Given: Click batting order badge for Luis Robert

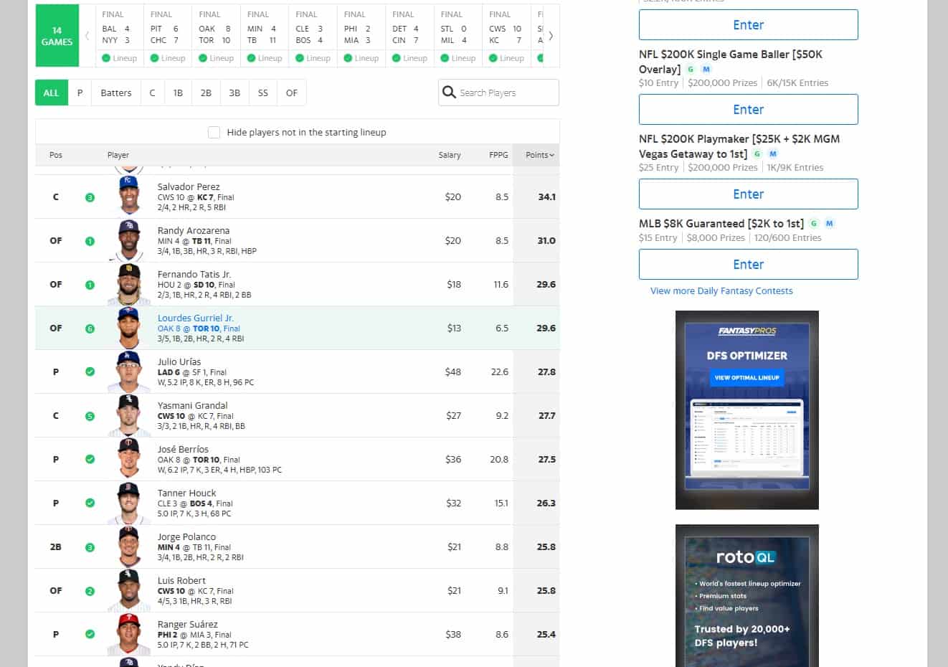Looking at the screenshot, I should click(90, 591).
